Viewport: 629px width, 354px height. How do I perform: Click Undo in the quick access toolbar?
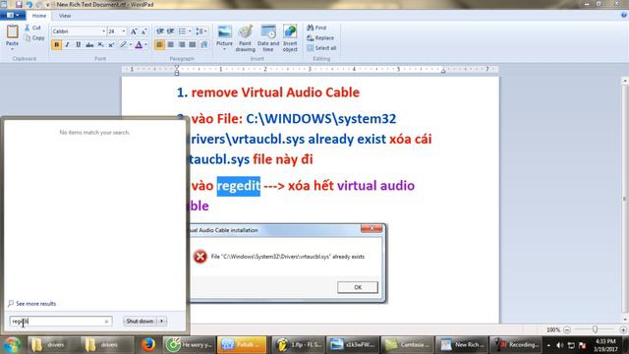tap(29, 4)
